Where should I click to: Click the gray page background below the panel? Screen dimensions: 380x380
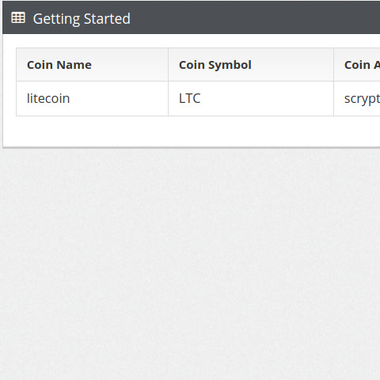(x=190, y=264)
